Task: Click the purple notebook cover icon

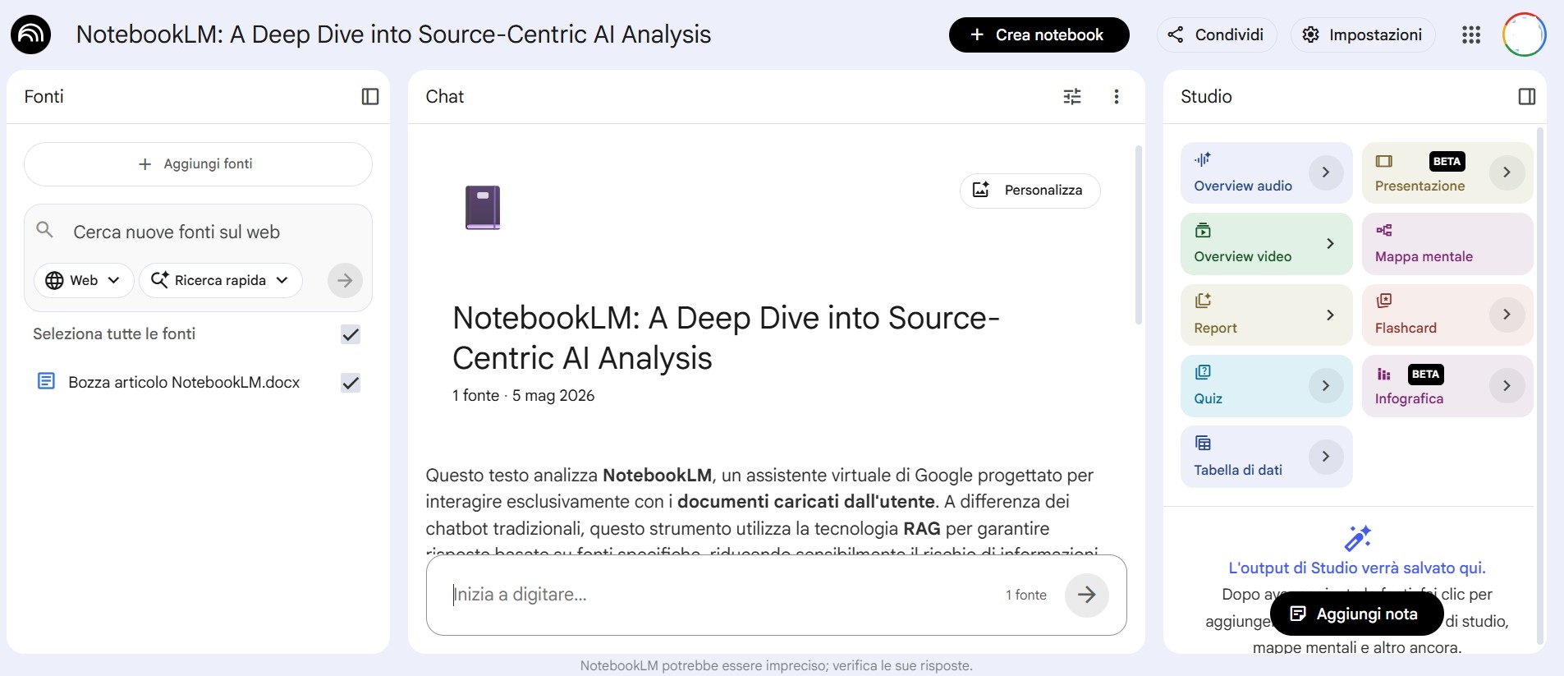Action: pos(483,207)
